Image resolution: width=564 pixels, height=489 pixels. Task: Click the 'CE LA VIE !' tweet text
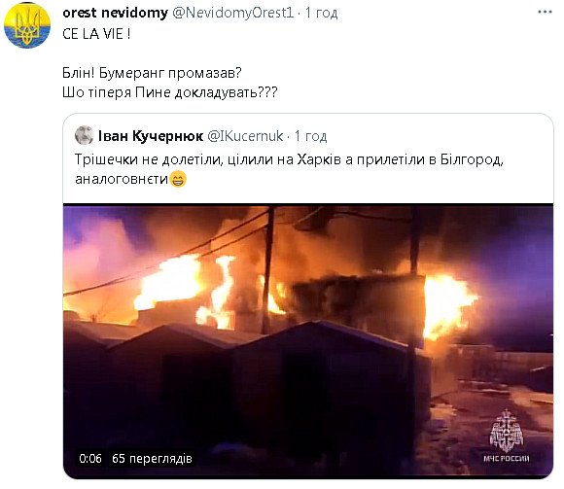tap(96, 34)
